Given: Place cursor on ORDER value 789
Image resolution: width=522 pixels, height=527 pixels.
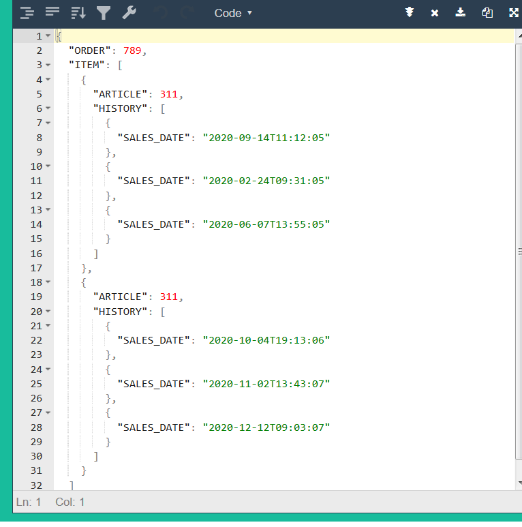Looking at the screenshot, I should tap(132, 50).
